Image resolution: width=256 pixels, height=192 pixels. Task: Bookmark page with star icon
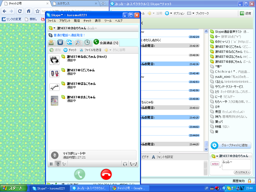[37, 11]
